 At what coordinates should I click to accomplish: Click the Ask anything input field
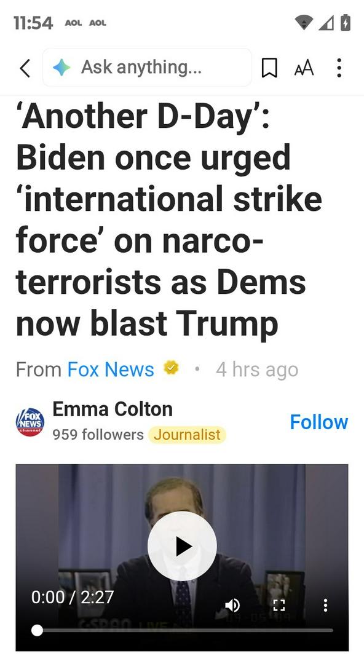coord(147,68)
